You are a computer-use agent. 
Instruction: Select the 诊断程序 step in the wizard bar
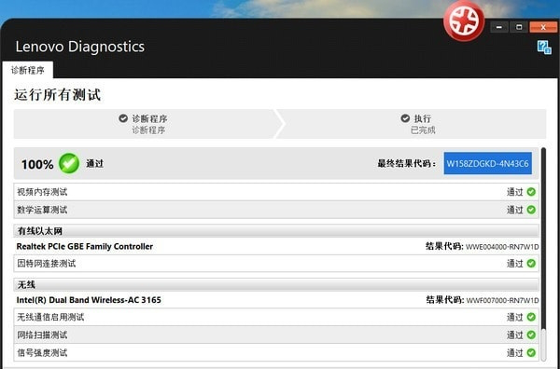click(x=144, y=124)
